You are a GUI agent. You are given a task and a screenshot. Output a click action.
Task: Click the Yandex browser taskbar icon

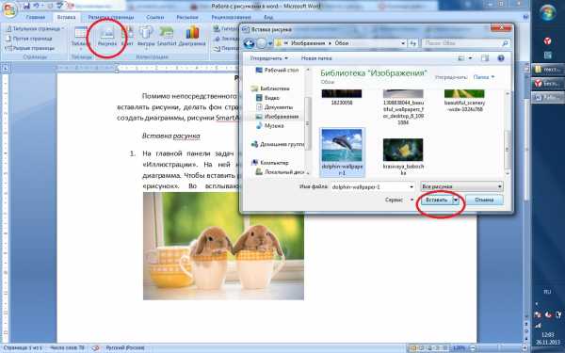[x=547, y=41]
